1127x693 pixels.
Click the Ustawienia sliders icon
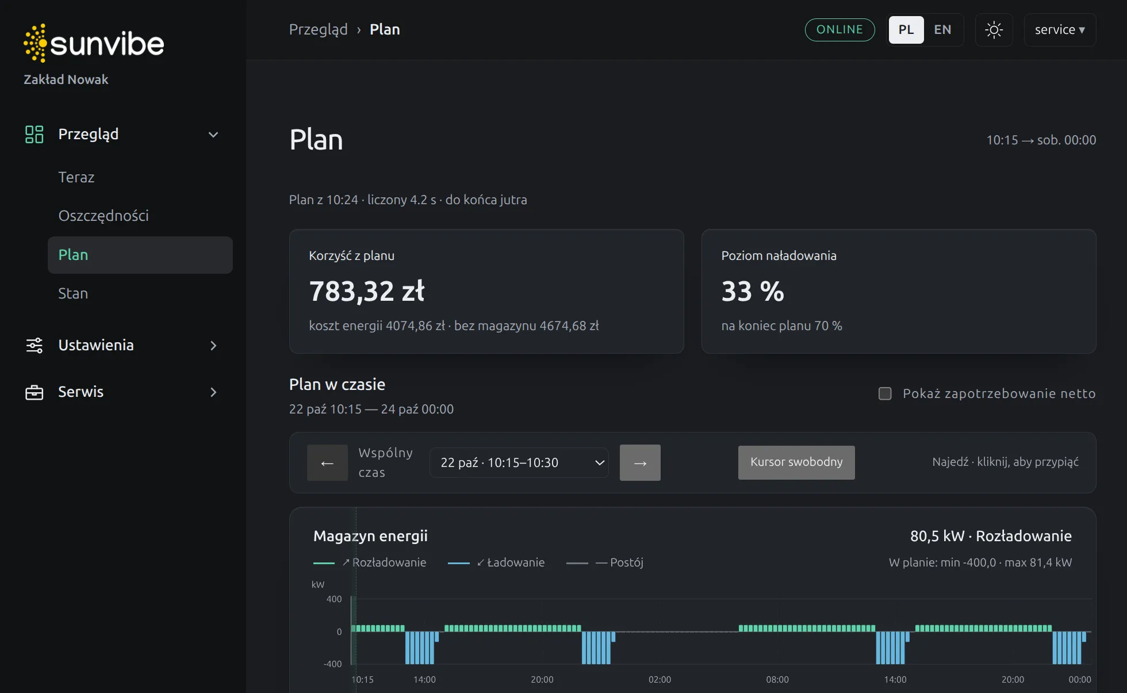[x=34, y=346]
